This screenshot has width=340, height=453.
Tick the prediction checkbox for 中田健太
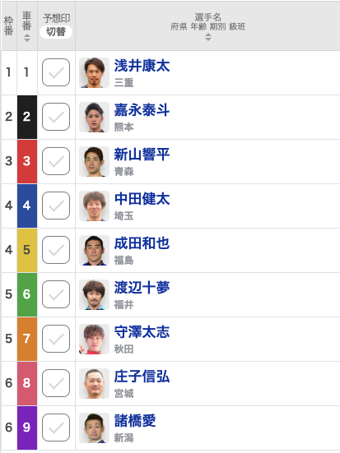56,206
